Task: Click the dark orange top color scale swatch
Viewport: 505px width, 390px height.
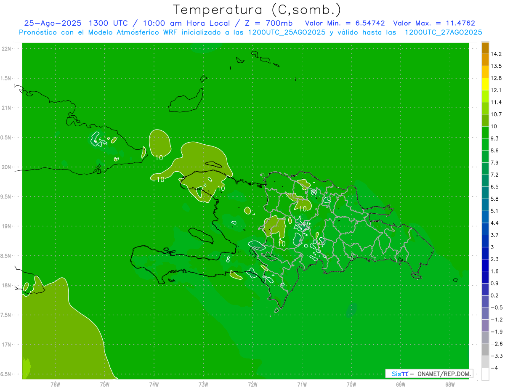Action: click(485, 48)
